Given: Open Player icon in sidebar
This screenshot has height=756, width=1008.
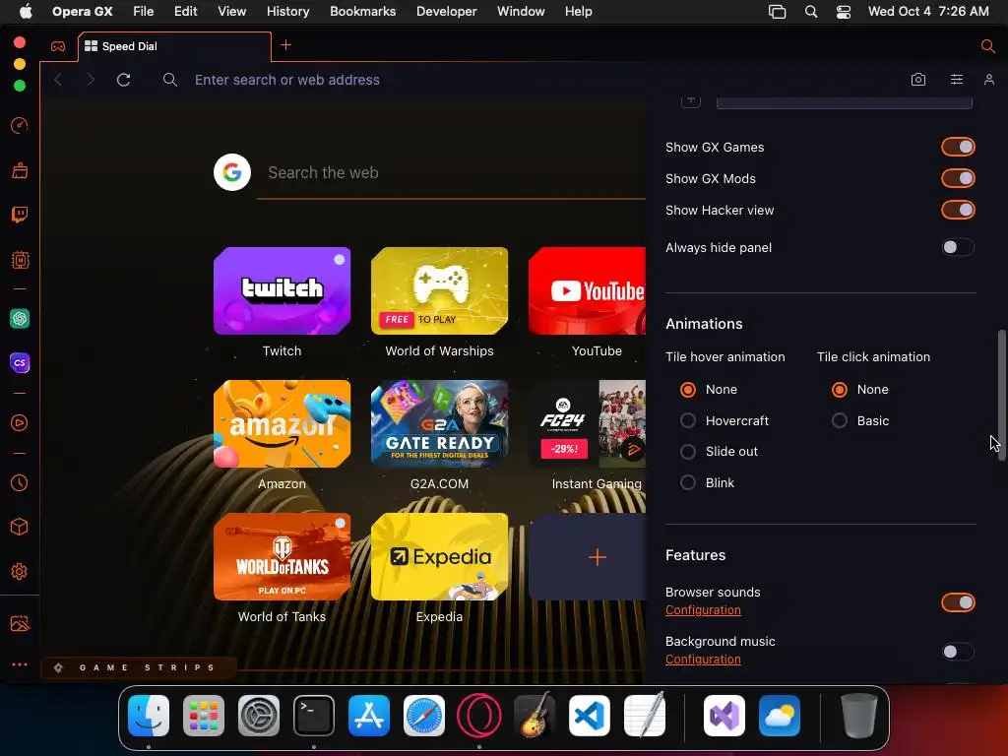Looking at the screenshot, I should (20, 423).
